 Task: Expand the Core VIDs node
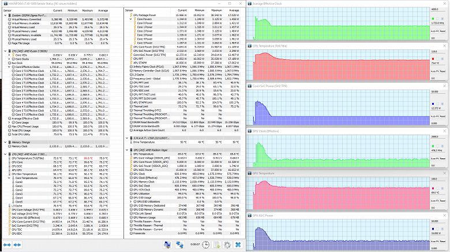(x=9, y=55)
